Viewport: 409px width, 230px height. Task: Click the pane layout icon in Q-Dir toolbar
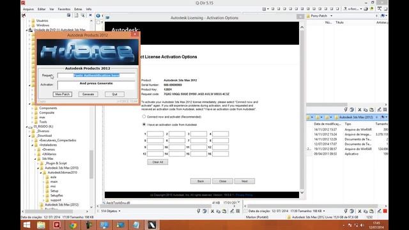tap(264, 9)
